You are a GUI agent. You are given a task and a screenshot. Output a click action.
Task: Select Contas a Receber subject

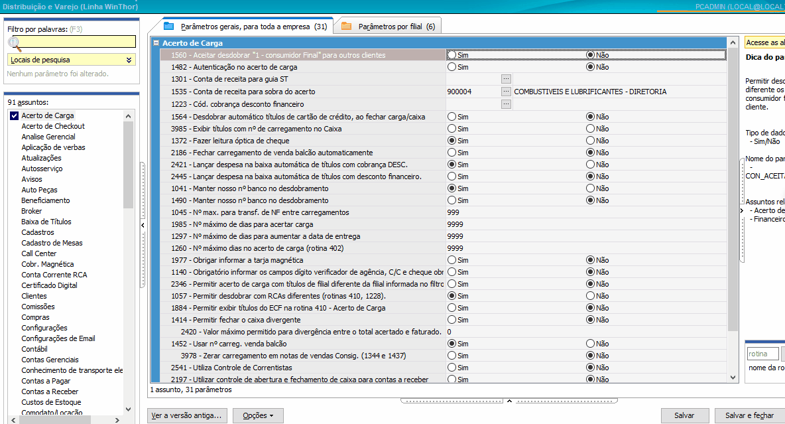(50, 391)
